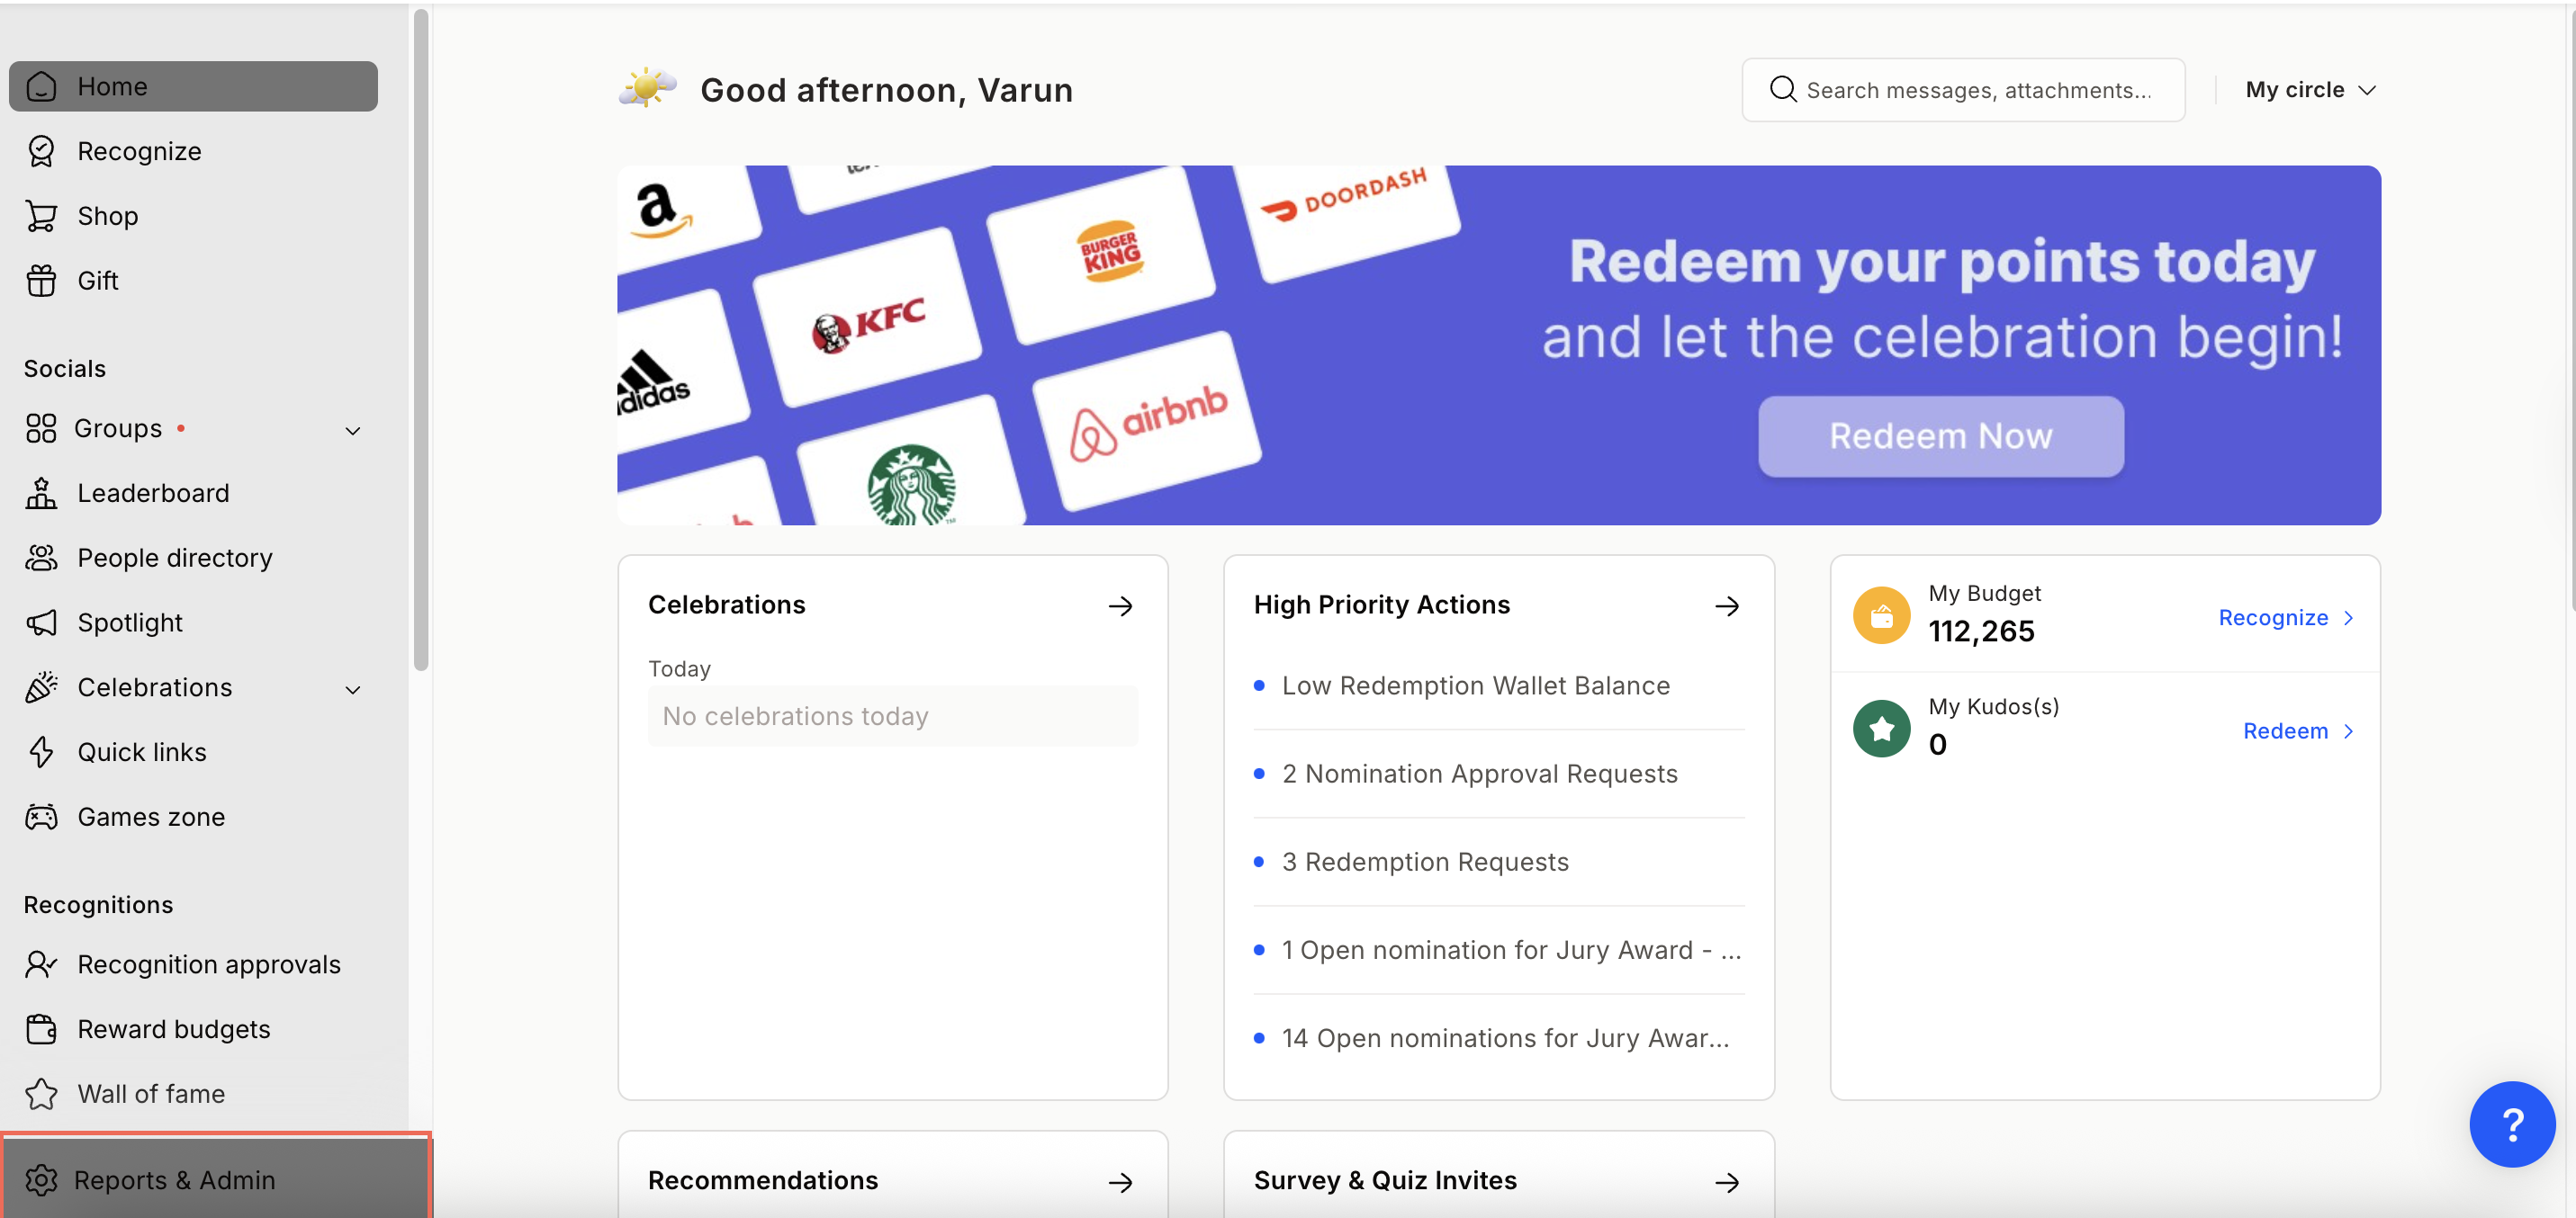Click the Home sidebar icon
This screenshot has width=2576, height=1218.
click(41, 87)
